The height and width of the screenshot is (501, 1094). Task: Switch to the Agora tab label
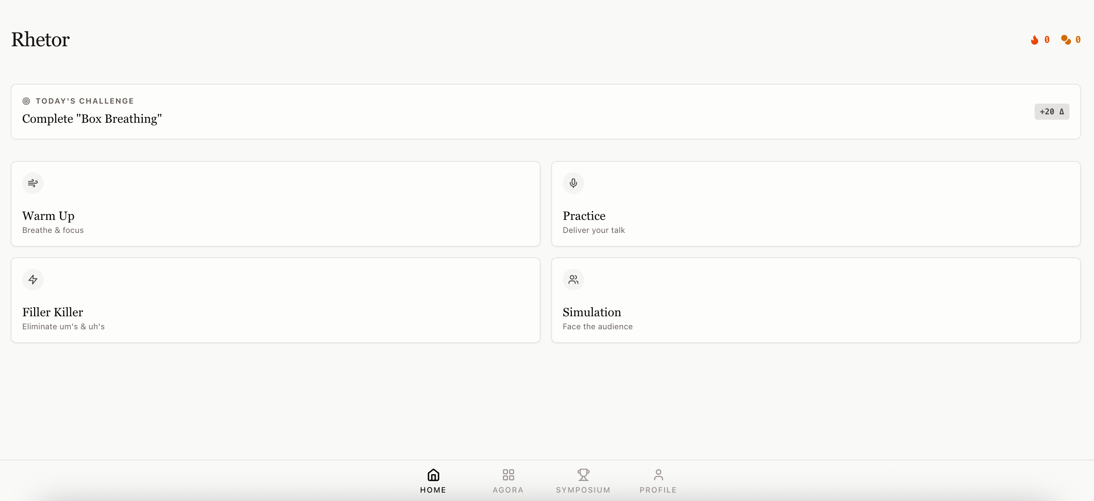pyautogui.click(x=508, y=490)
